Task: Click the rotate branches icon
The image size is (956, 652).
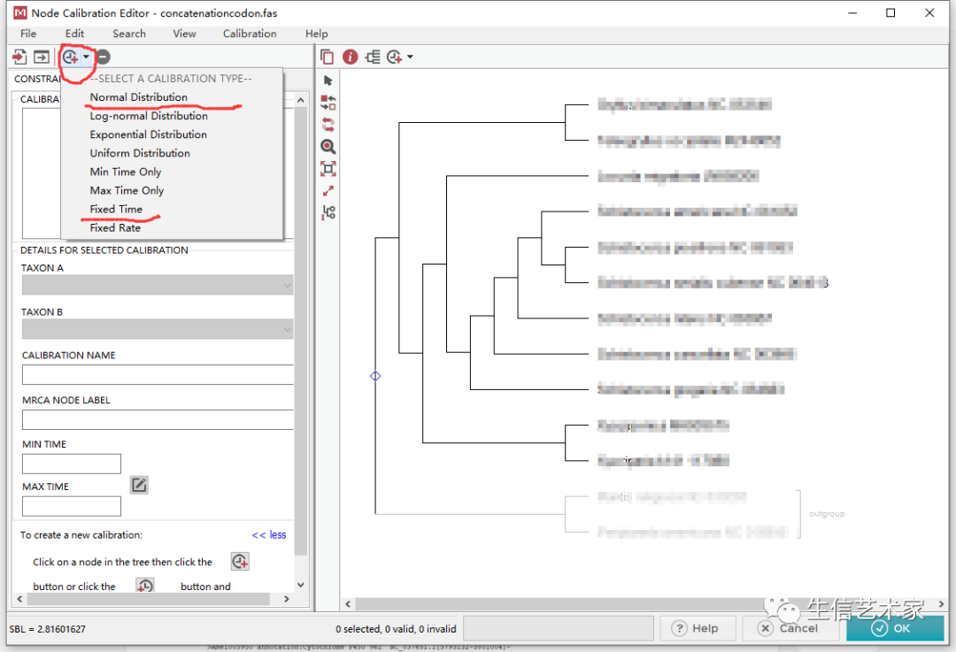Action: tap(328, 125)
